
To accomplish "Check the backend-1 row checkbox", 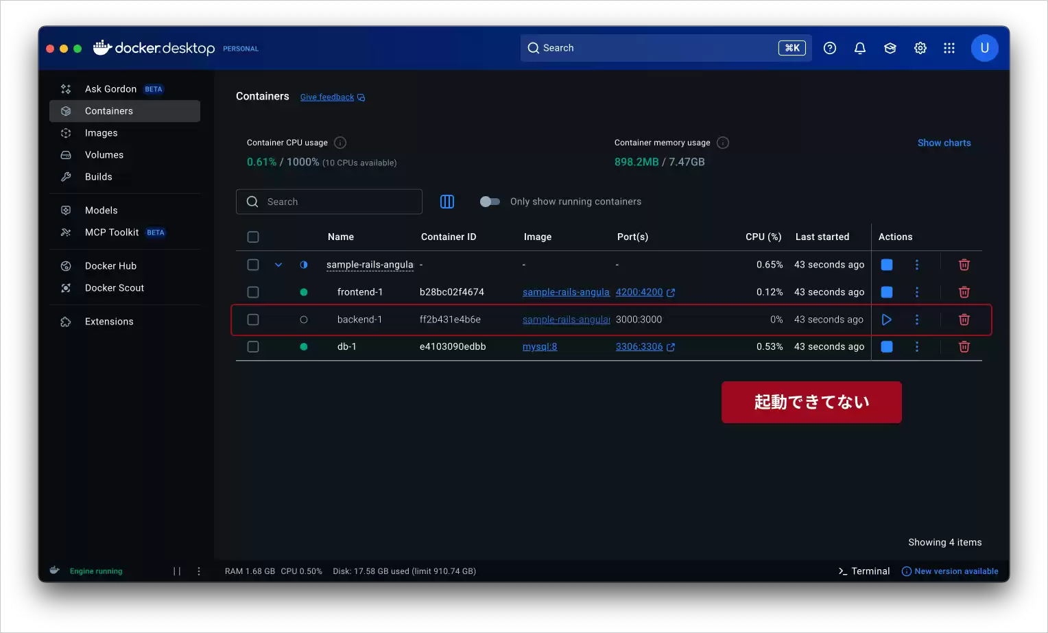I will pos(253,320).
